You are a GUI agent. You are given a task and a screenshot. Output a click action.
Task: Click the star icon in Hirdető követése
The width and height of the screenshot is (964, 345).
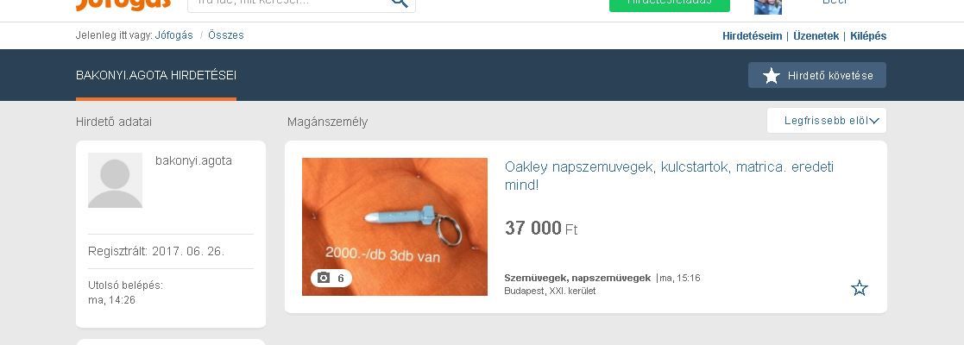click(x=771, y=76)
